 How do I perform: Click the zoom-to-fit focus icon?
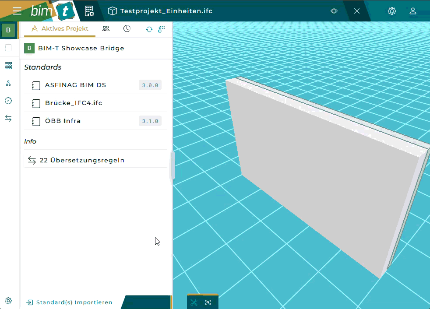pyautogui.click(x=208, y=302)
